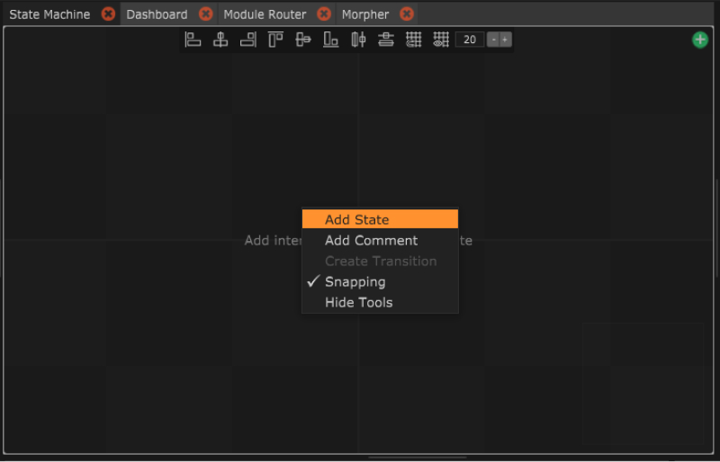This screenshot has width=720, height=462.
Task: Click the align left edges icon
Action: point(193,40)
